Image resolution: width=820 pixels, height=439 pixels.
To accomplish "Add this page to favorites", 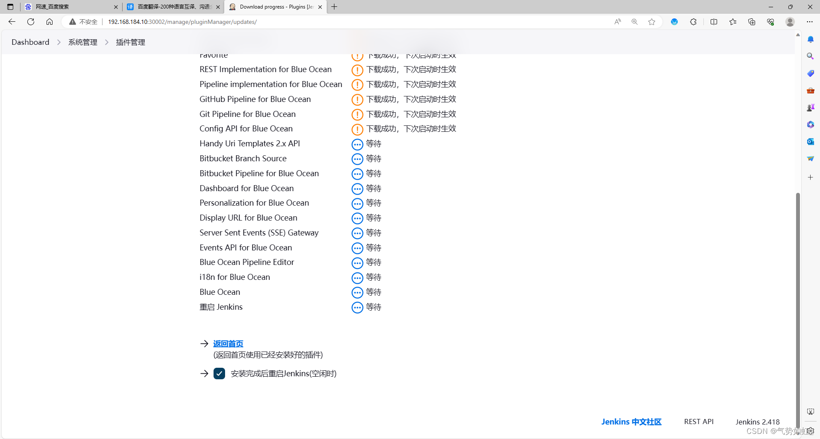I will [652, 22].
